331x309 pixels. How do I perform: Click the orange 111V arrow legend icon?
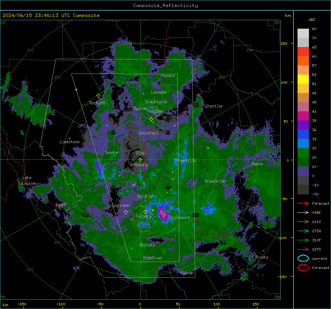click(303, 222)
